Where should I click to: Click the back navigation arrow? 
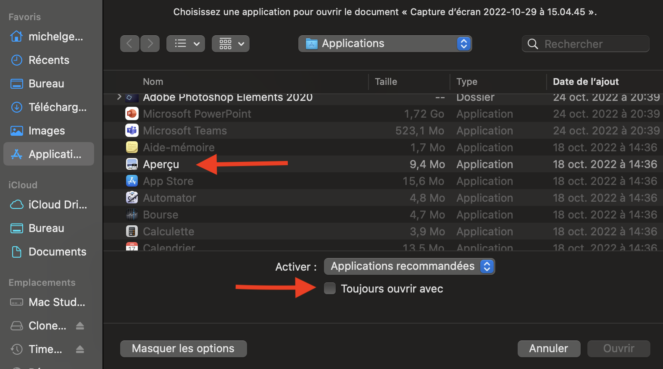coord(129,44)
